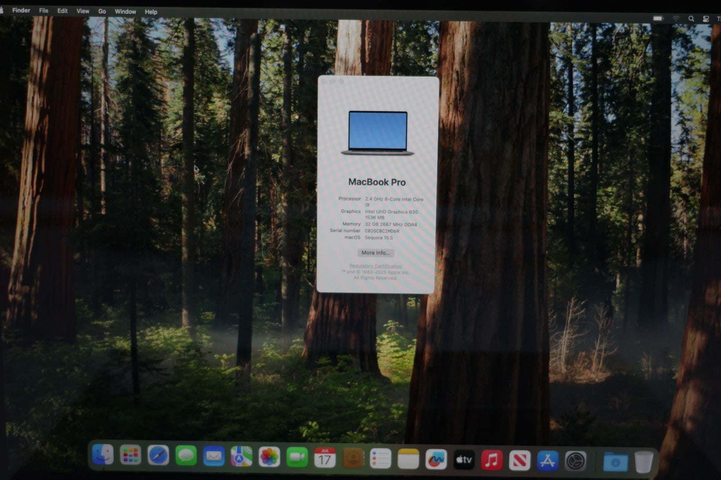Click the Wi-Fi status icon in menu bar
721x480 pixels.
tap(676, 18)
